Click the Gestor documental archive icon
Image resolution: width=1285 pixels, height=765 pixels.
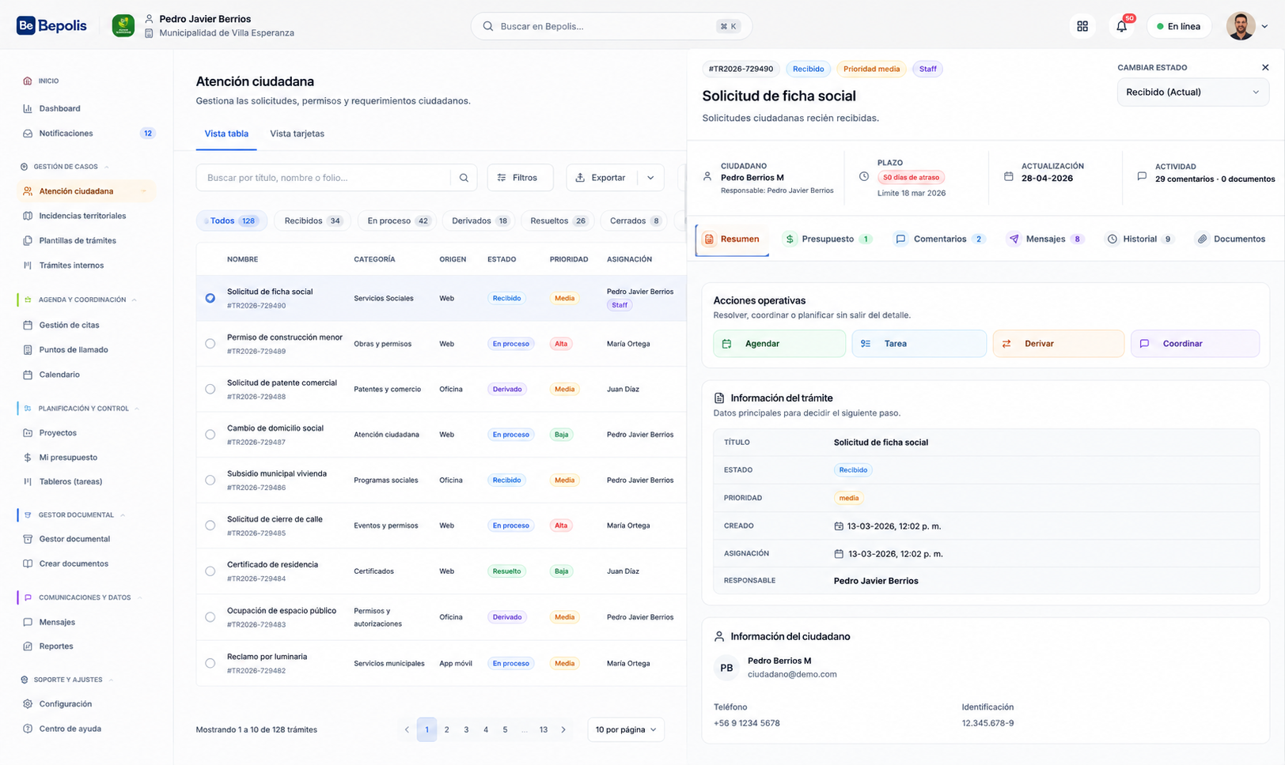click(x=28, y=539)
